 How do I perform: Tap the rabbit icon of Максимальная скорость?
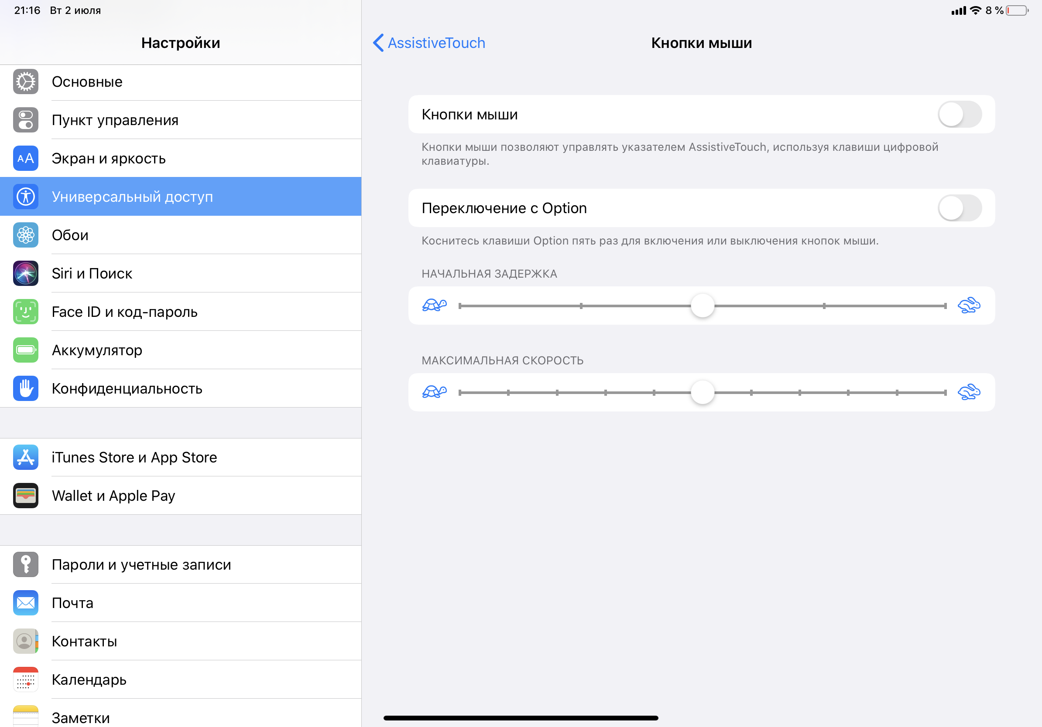click(x=969, y=392)
